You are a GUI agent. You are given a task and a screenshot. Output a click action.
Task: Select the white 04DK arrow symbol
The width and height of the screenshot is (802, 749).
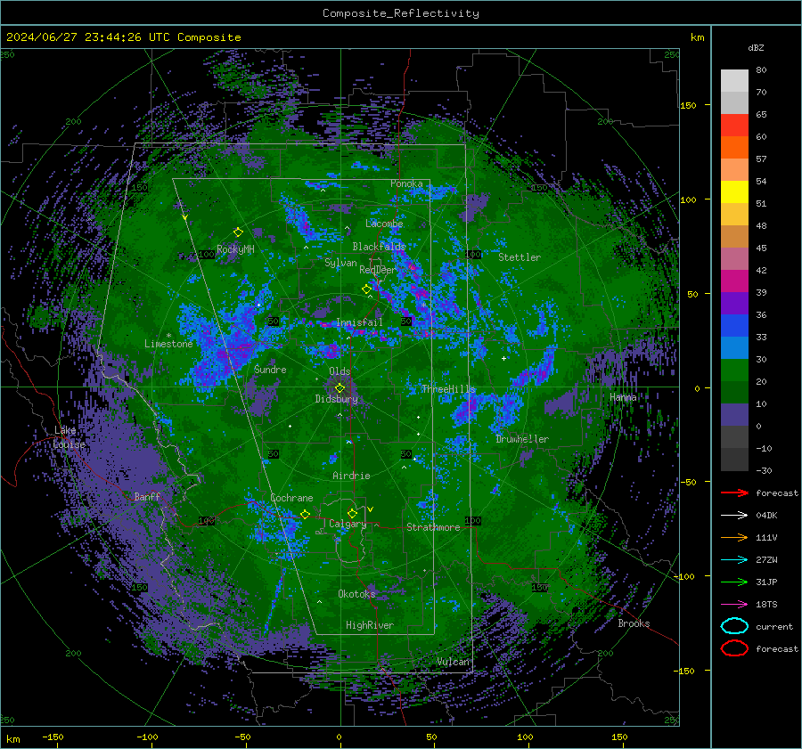click(x=734, y=515)
